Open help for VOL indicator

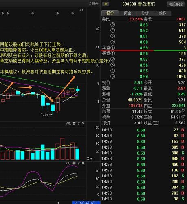[79, 124]
